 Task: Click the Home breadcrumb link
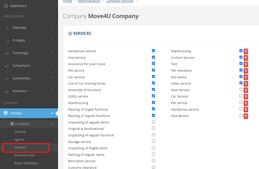click(x=67, y=1)
